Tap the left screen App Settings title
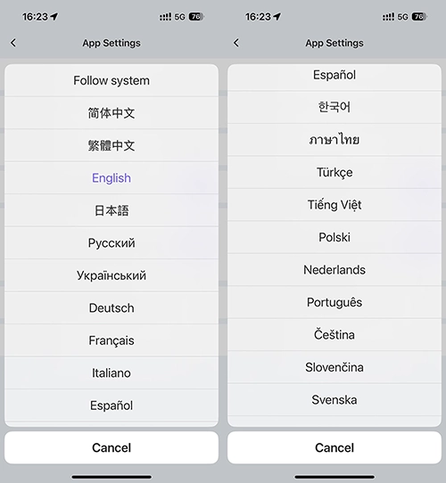This screenshot has width=446, height=483. click(111, 43)
